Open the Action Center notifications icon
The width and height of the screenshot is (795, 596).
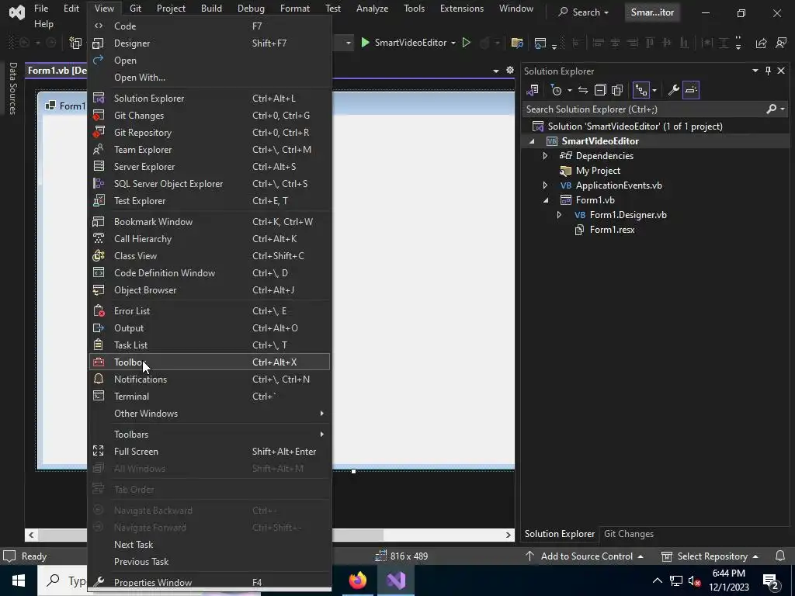pos(771,580)
